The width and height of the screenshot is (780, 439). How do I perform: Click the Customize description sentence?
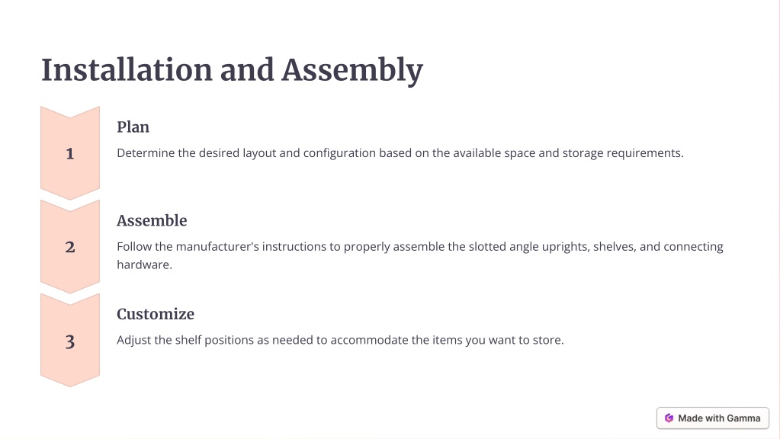(x=340, y=340)
